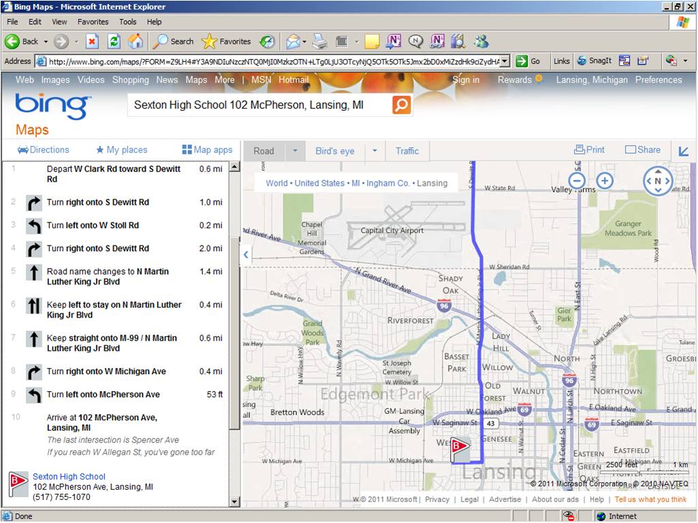Open the File menu
The image size is (698, 523).
tap(12, 22)
